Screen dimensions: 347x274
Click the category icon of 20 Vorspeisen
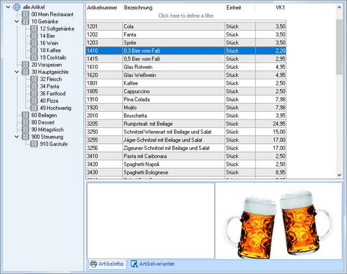pos(26,65)
